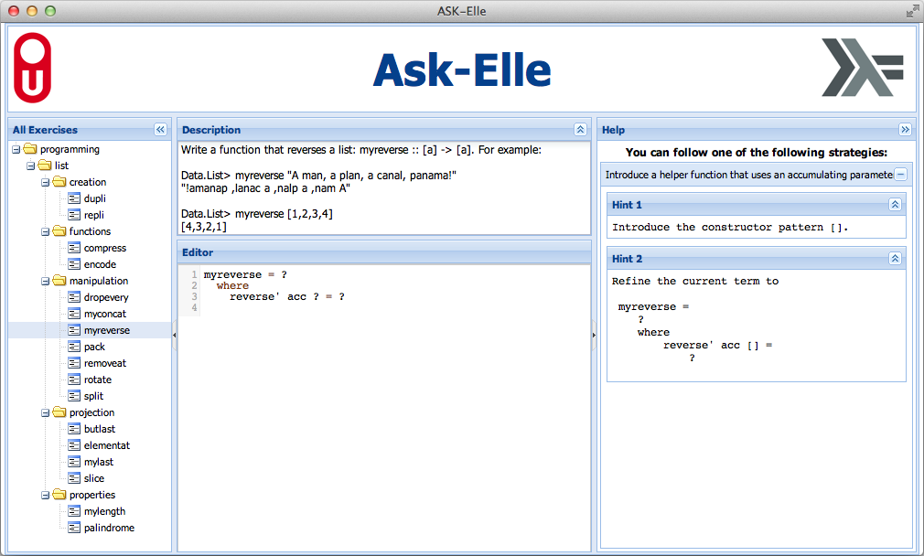Collapse the programming folder in the tree
The image size is (924, 556).
pos(16,150)
